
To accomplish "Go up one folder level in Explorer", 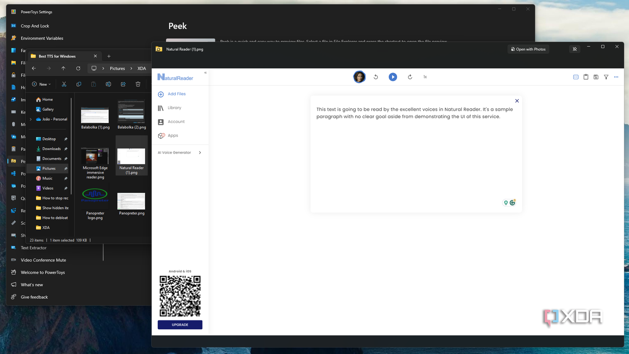I will [63, 68].
